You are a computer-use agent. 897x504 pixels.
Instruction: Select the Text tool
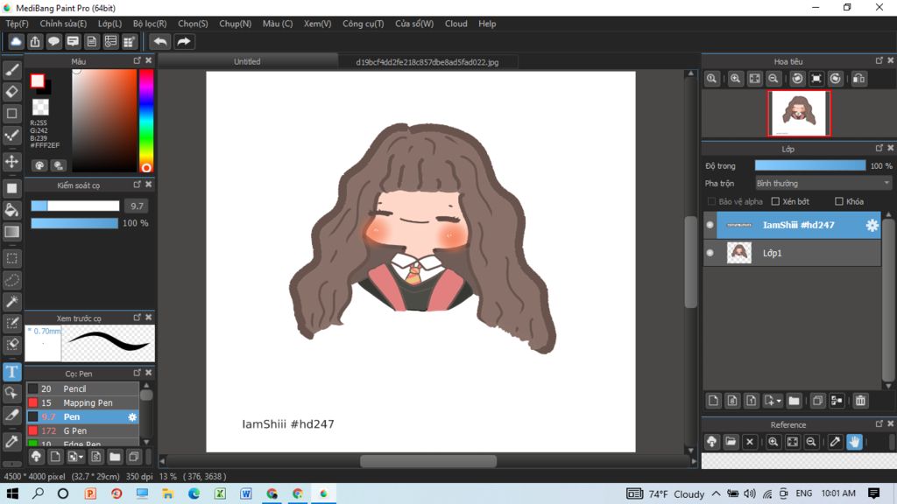pos(12,372)
